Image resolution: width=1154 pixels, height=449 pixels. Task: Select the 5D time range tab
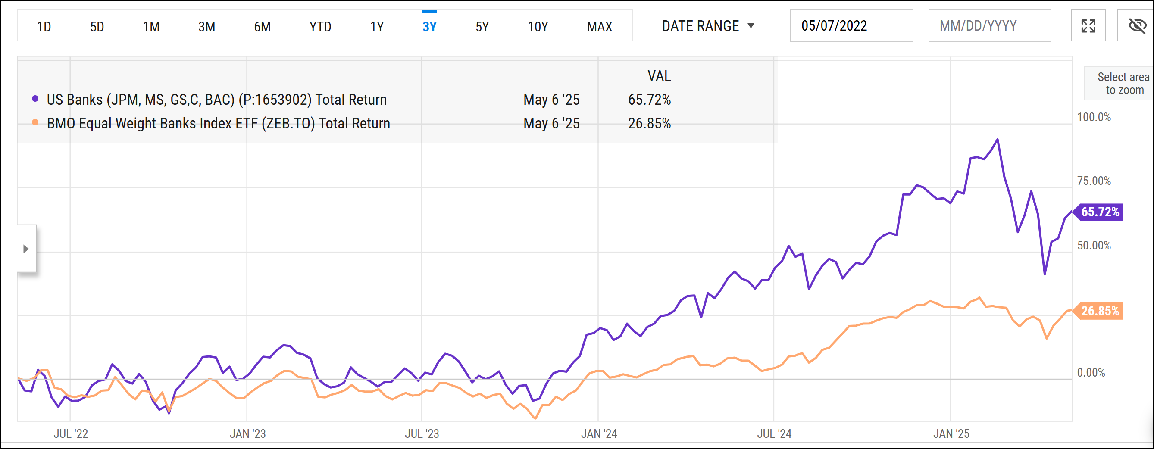97,26
